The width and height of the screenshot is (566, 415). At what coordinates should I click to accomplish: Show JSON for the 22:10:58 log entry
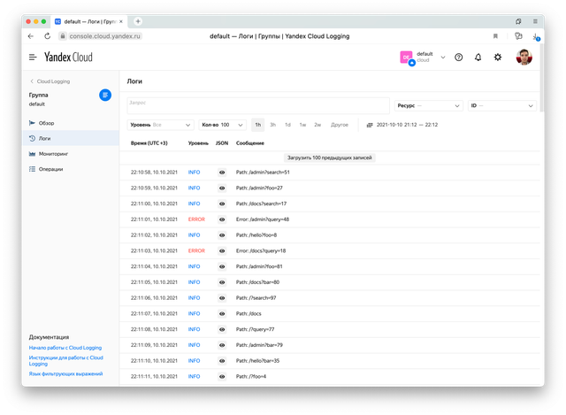tap(222, 172)
